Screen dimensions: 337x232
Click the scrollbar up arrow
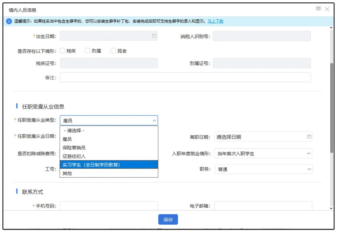[331, 28]
